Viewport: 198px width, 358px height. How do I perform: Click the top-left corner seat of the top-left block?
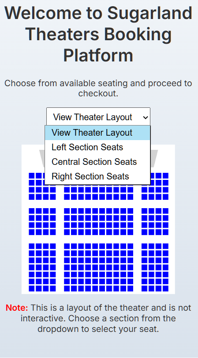[32, 175]
